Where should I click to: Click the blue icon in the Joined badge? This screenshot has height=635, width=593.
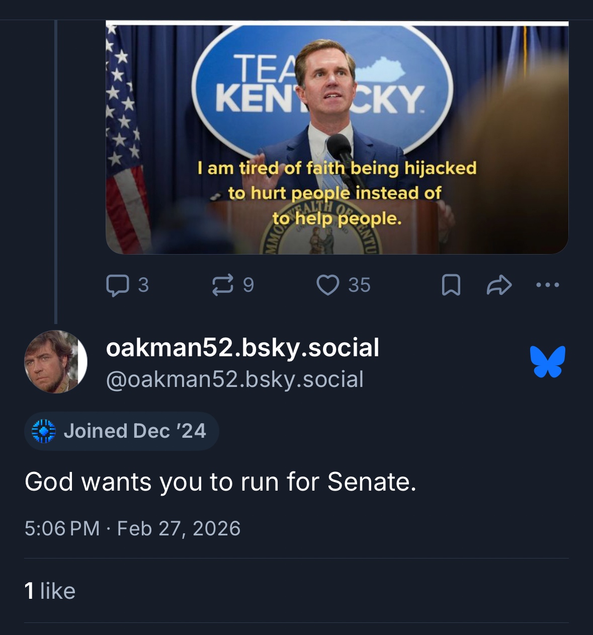44,431
